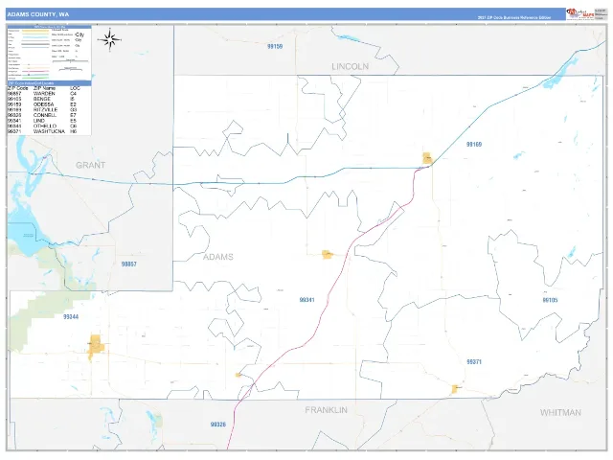The image size is (613, 460).
Task: Click the ZIP Code column header
Action: click(x=18, y=88)
